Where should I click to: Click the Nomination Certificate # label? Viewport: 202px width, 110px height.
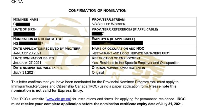click(x=37, y=39)
